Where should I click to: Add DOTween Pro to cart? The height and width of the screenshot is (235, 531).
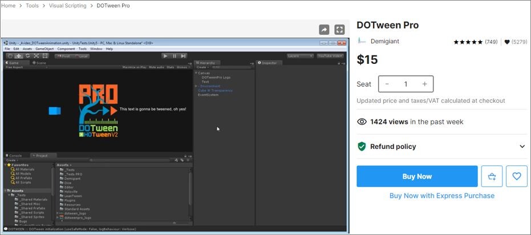[492, 176]
